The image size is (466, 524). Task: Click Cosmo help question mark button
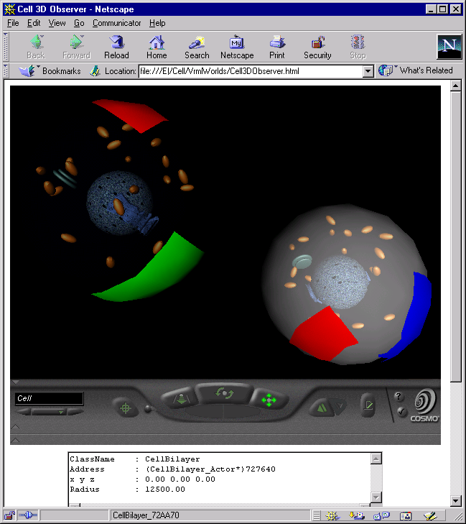click(398, 397)
